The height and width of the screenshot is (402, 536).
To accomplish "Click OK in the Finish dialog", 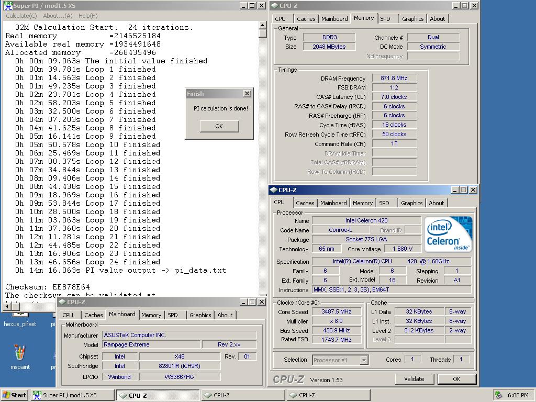I will click(x=219, y=126).
